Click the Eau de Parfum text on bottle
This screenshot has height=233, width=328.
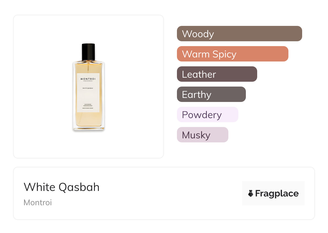[x=88, y=104]
